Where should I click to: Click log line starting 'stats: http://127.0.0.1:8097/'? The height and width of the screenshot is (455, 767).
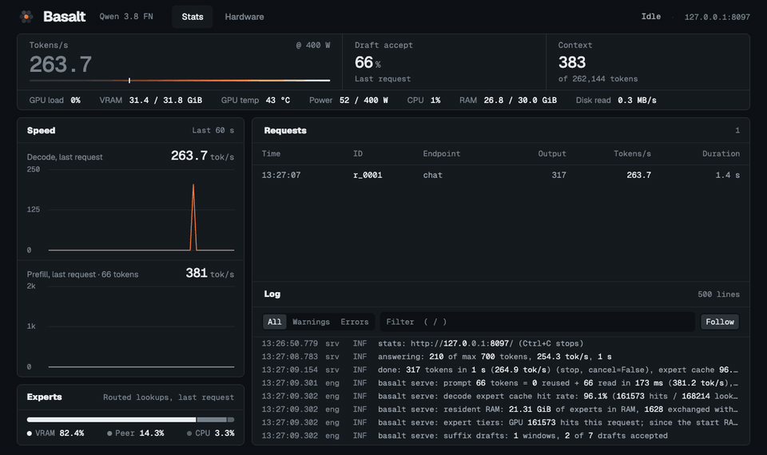click(x=500, y=343)
